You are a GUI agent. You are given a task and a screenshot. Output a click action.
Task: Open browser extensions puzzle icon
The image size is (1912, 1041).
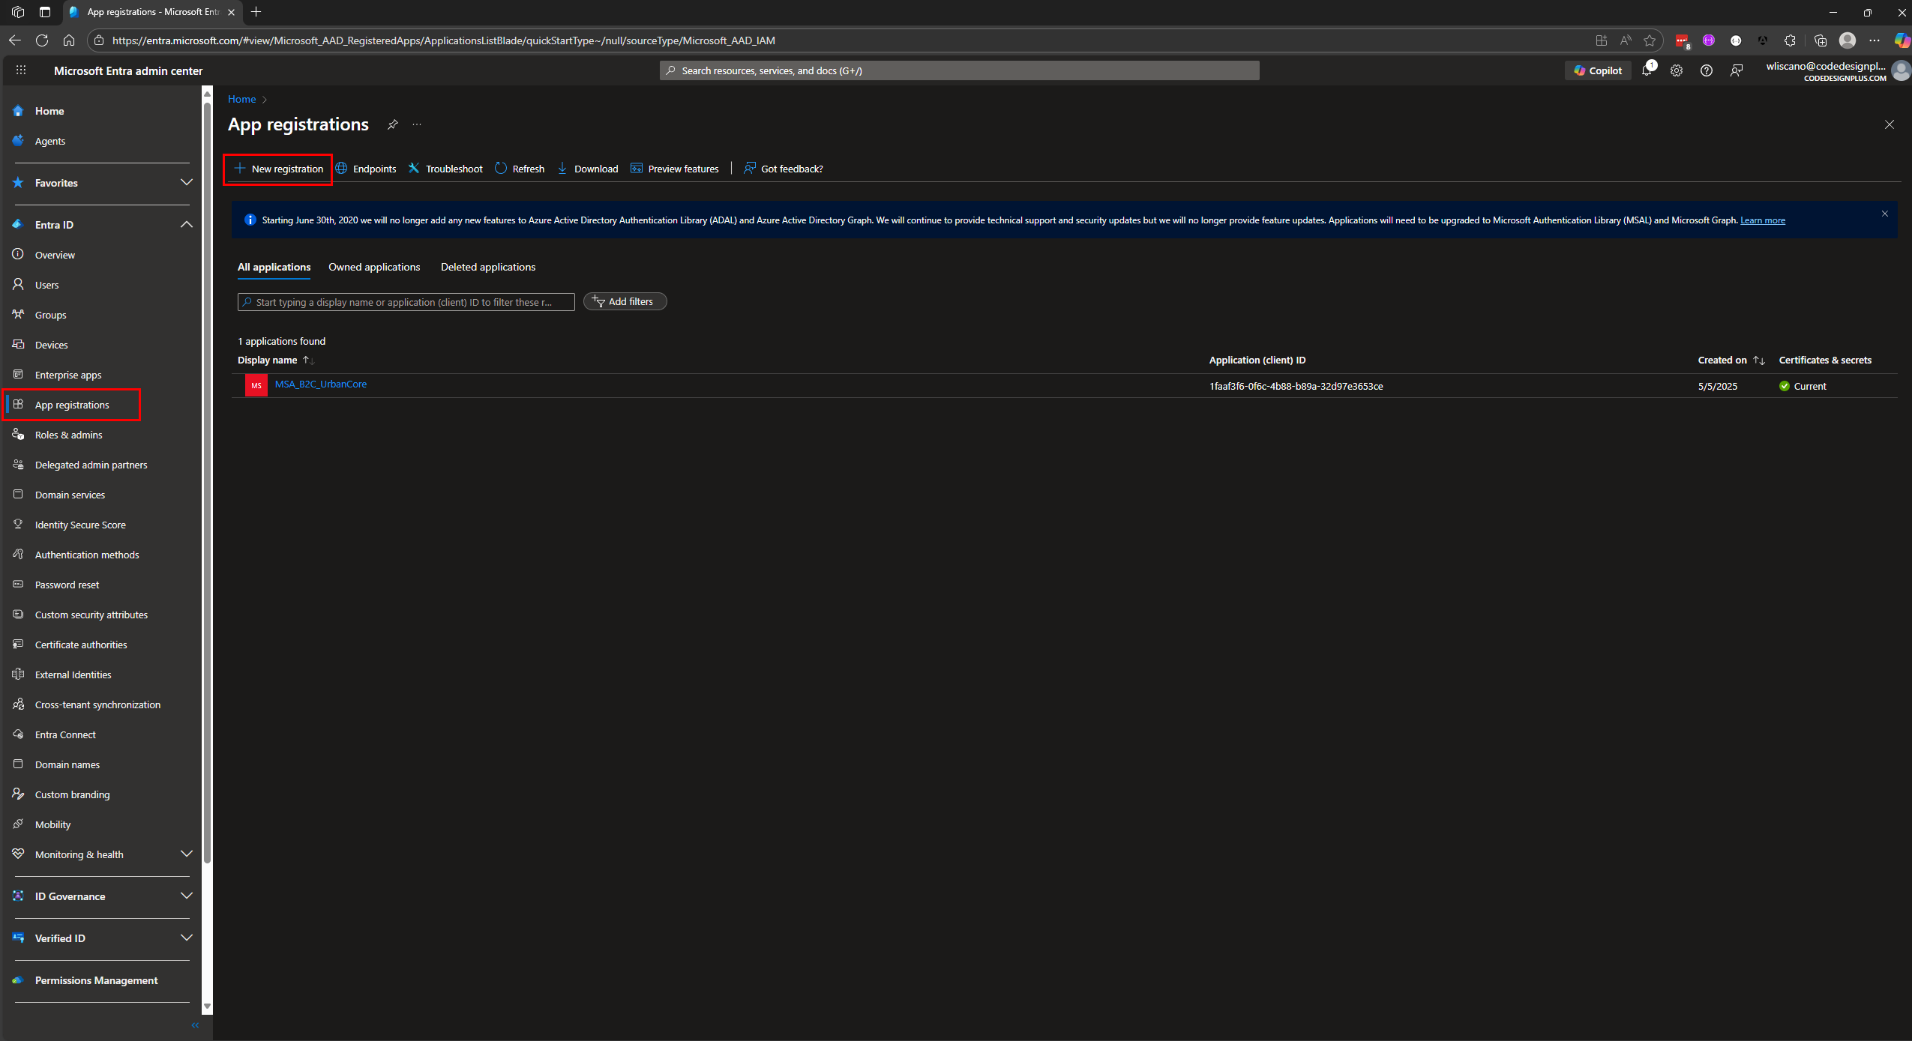point(1790,40)
